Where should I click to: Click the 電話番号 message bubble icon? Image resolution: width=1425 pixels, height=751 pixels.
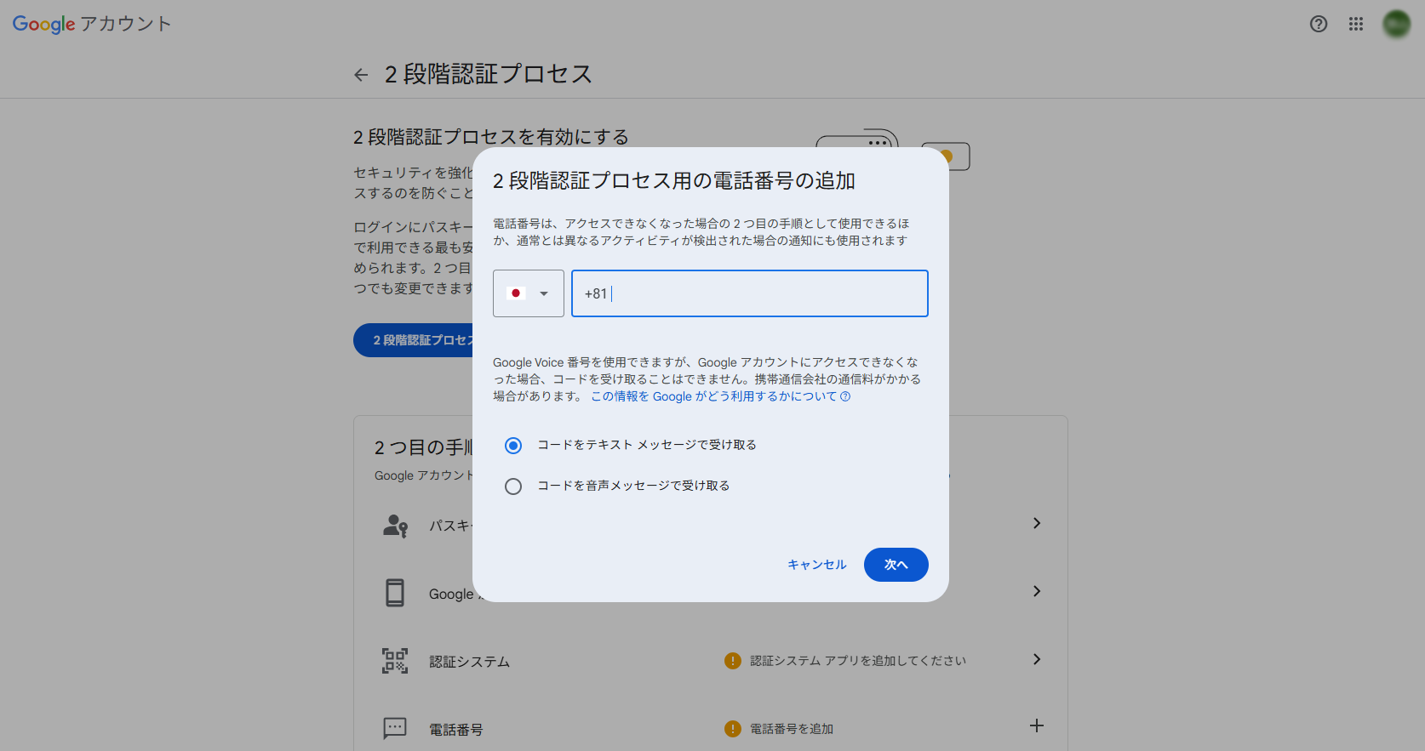395,728
